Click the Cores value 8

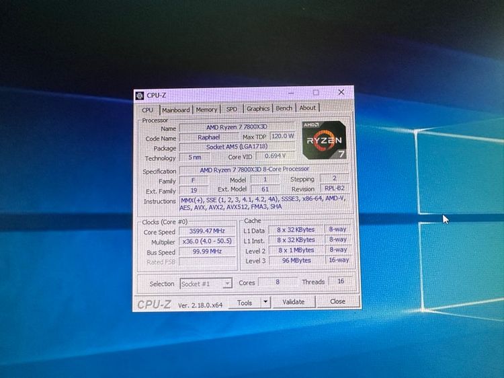(x=278, y=282)
